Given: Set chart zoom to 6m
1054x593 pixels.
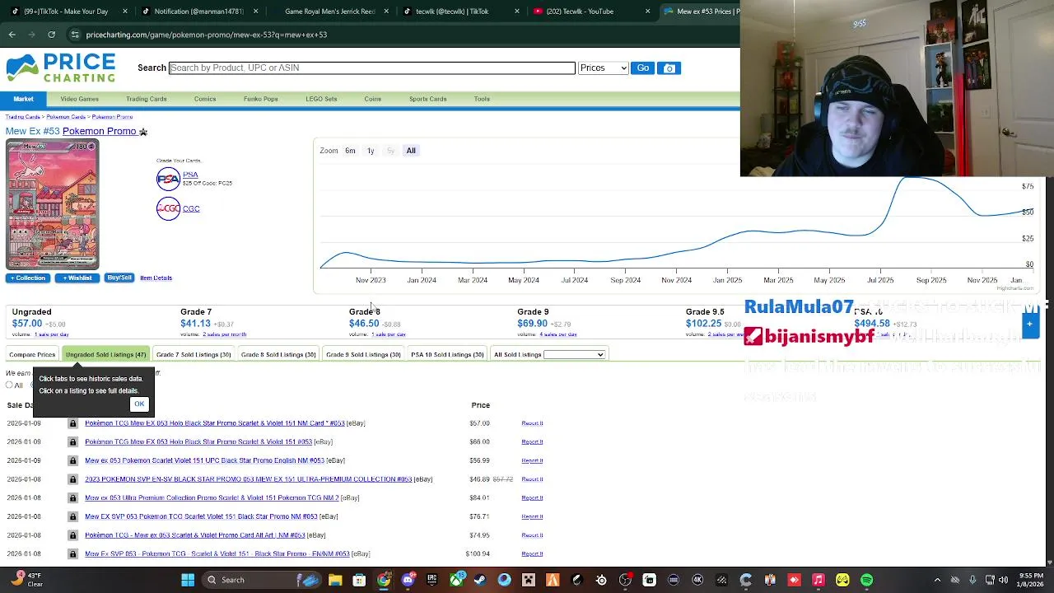Looking at the screenshot, I should point(350,151).
